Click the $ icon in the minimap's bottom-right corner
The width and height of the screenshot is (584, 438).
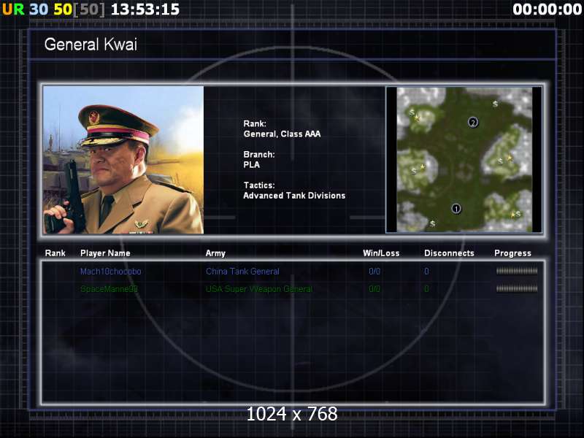point(518,214)
